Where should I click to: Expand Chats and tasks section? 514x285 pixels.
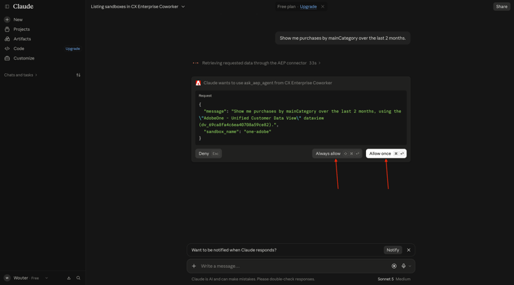pos(21,75)
